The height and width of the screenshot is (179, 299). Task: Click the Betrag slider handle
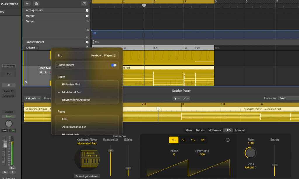pyautogui.click(x=274, y=165)
